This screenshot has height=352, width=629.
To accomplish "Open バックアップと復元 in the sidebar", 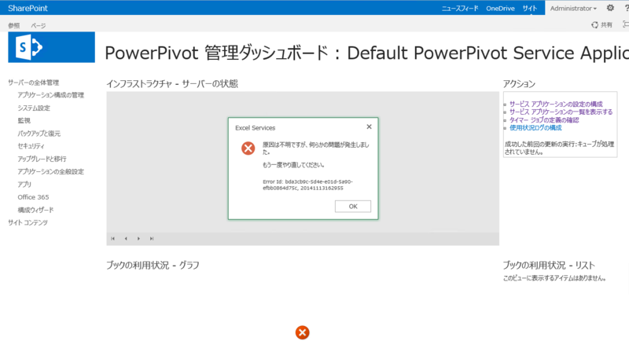I will [39, 134].
